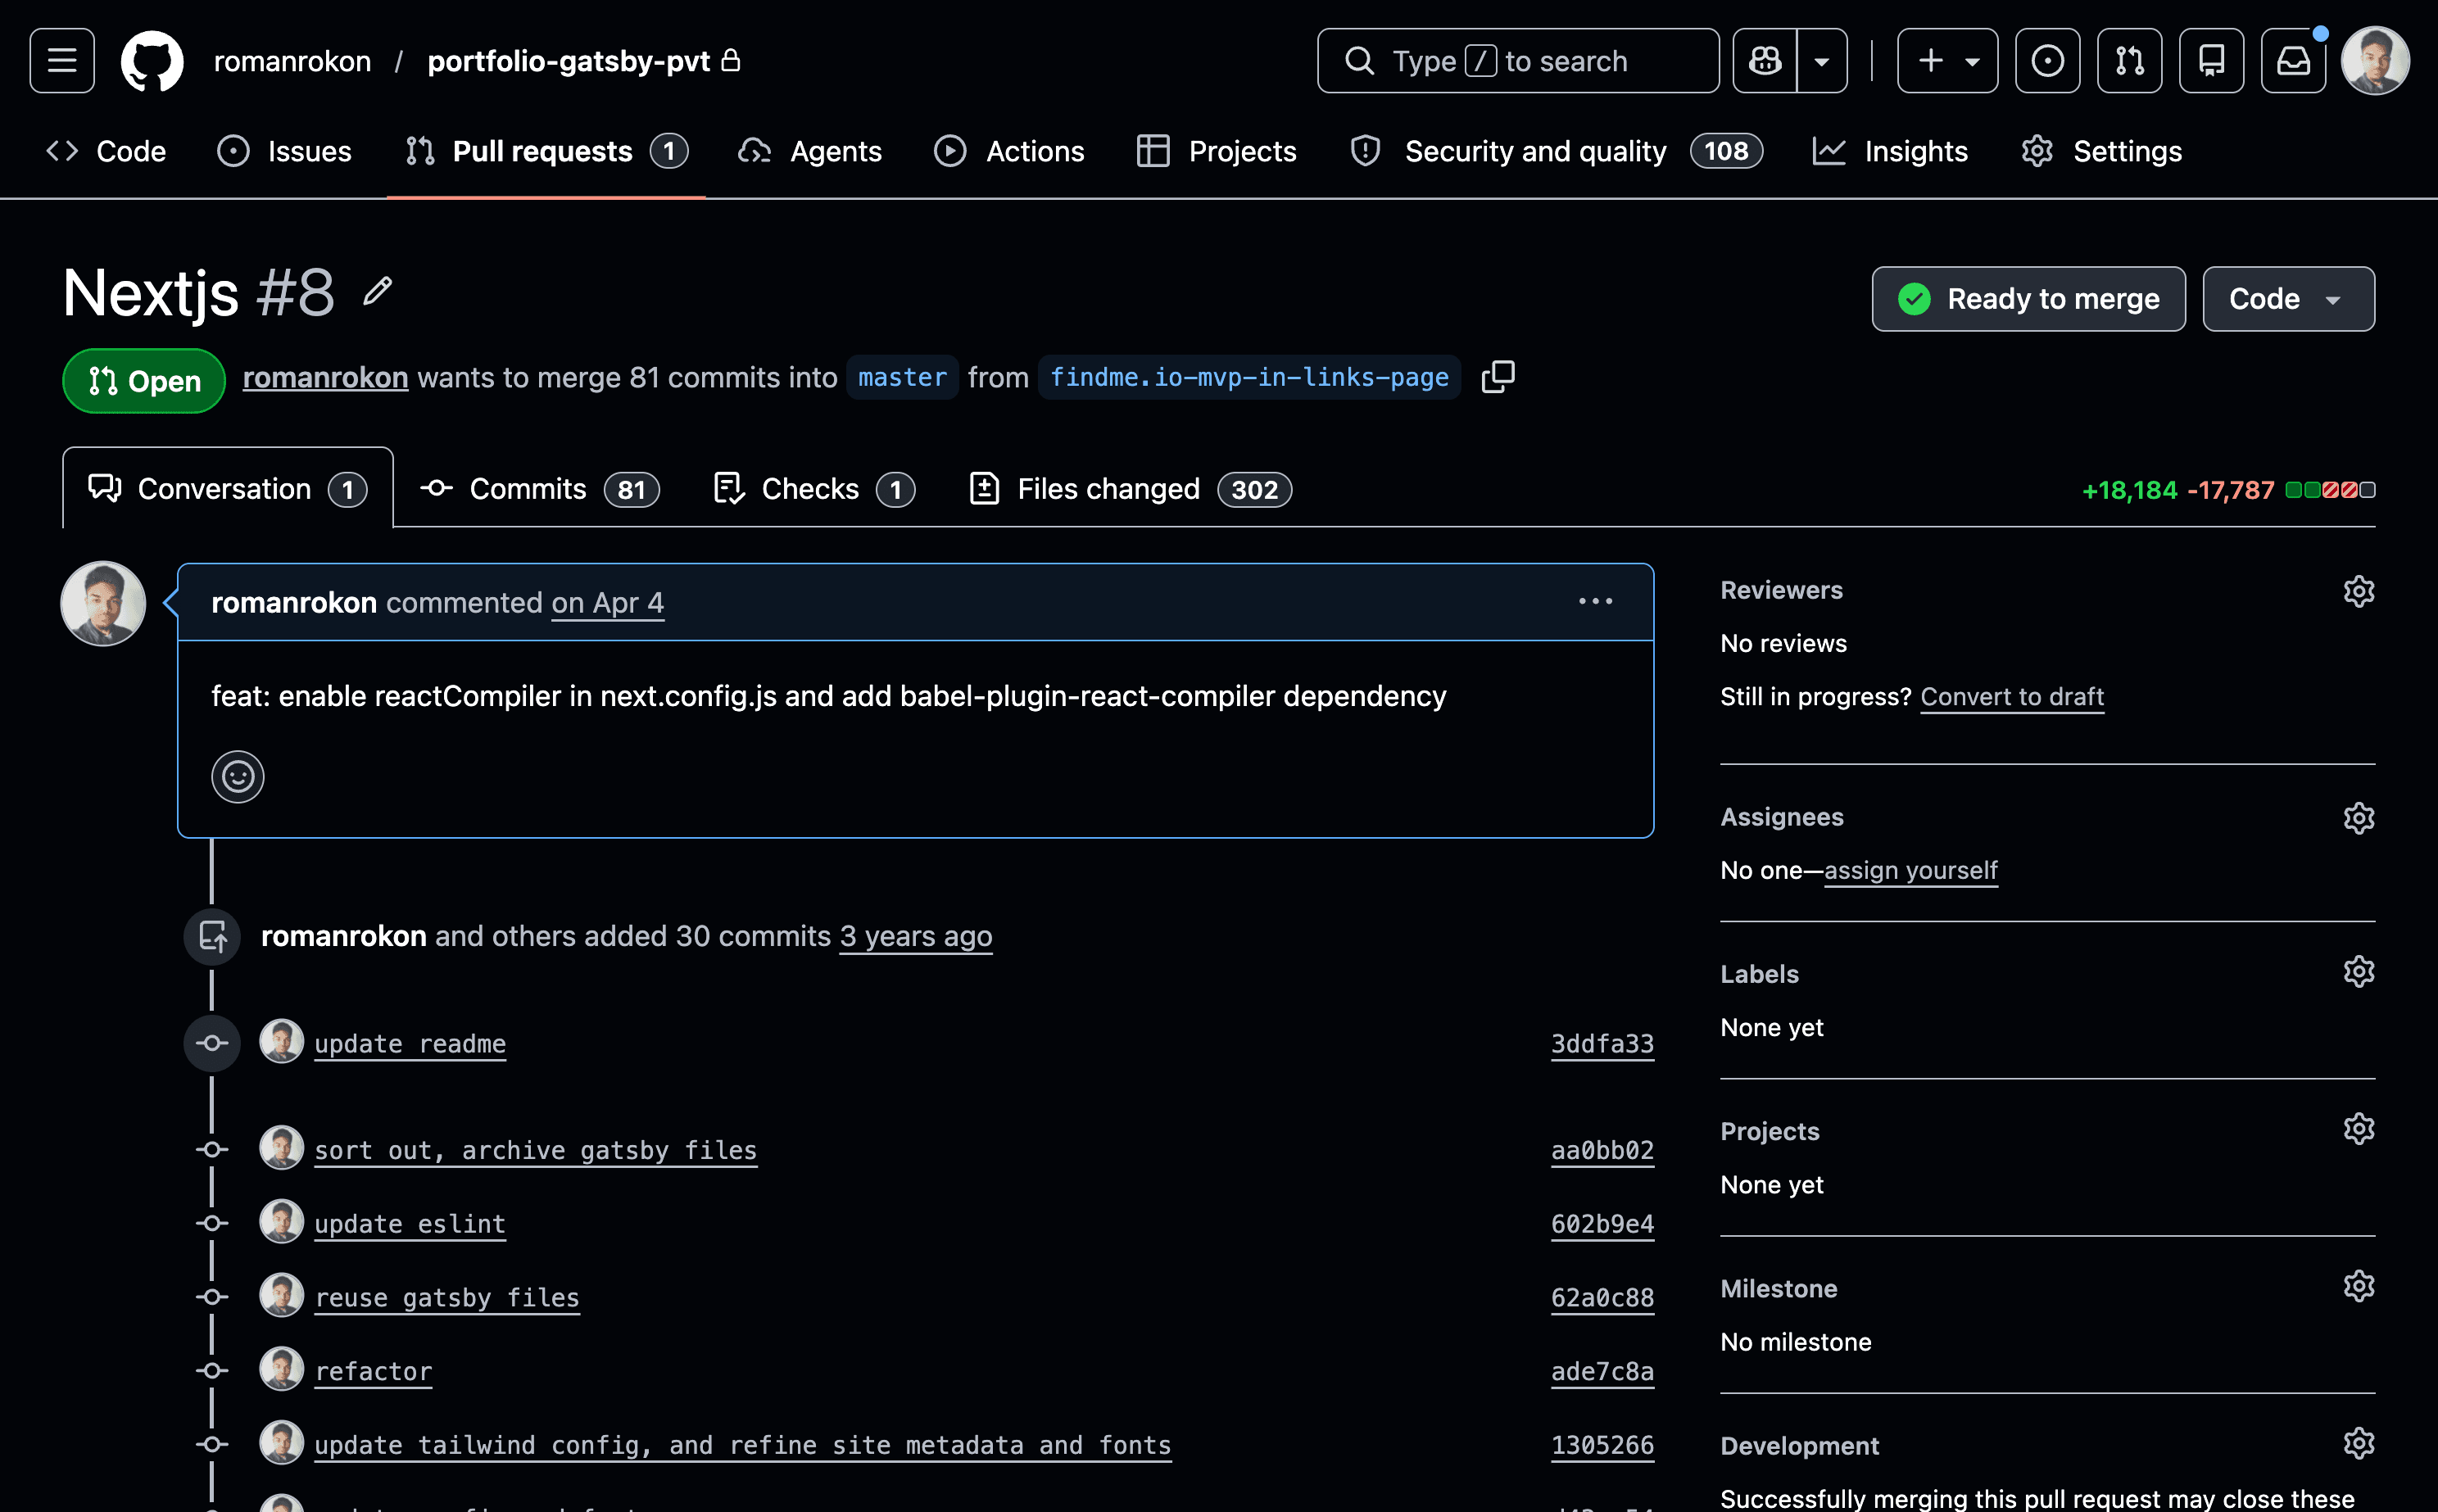
Task: Open the repository Settings tab
Action: tap(2101, 151)
